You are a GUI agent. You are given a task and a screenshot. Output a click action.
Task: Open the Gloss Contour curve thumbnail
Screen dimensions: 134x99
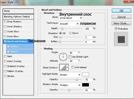click(x=63, y=67)
